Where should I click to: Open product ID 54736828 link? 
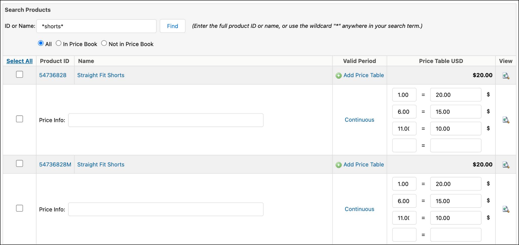click(53, 75)
